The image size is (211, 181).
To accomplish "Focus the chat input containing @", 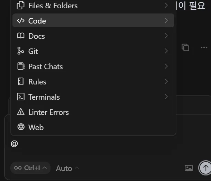I will 94,145.
